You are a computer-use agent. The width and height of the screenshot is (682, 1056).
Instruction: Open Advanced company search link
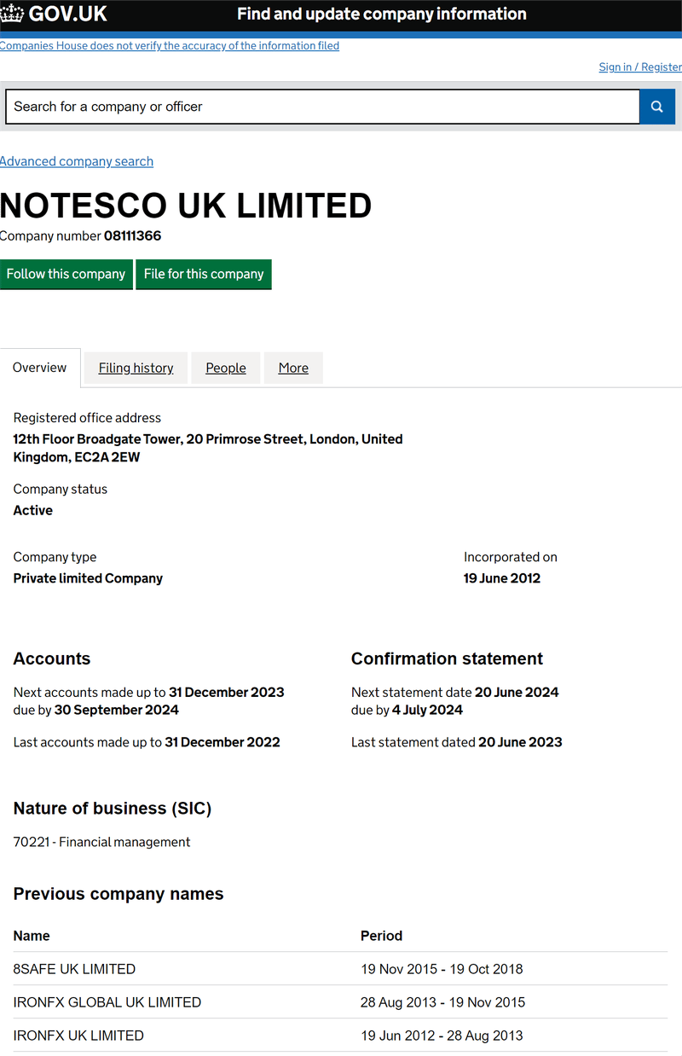pyautogui.click(x=77, y=161)
